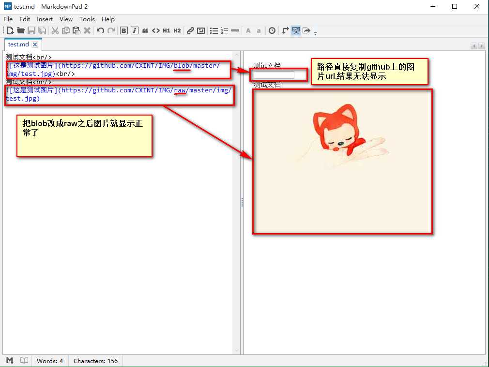The width and height of the screenshot is (489, 367).
Task: Click the first line 测试文档<br/> in editor
Action: (29, 57)
